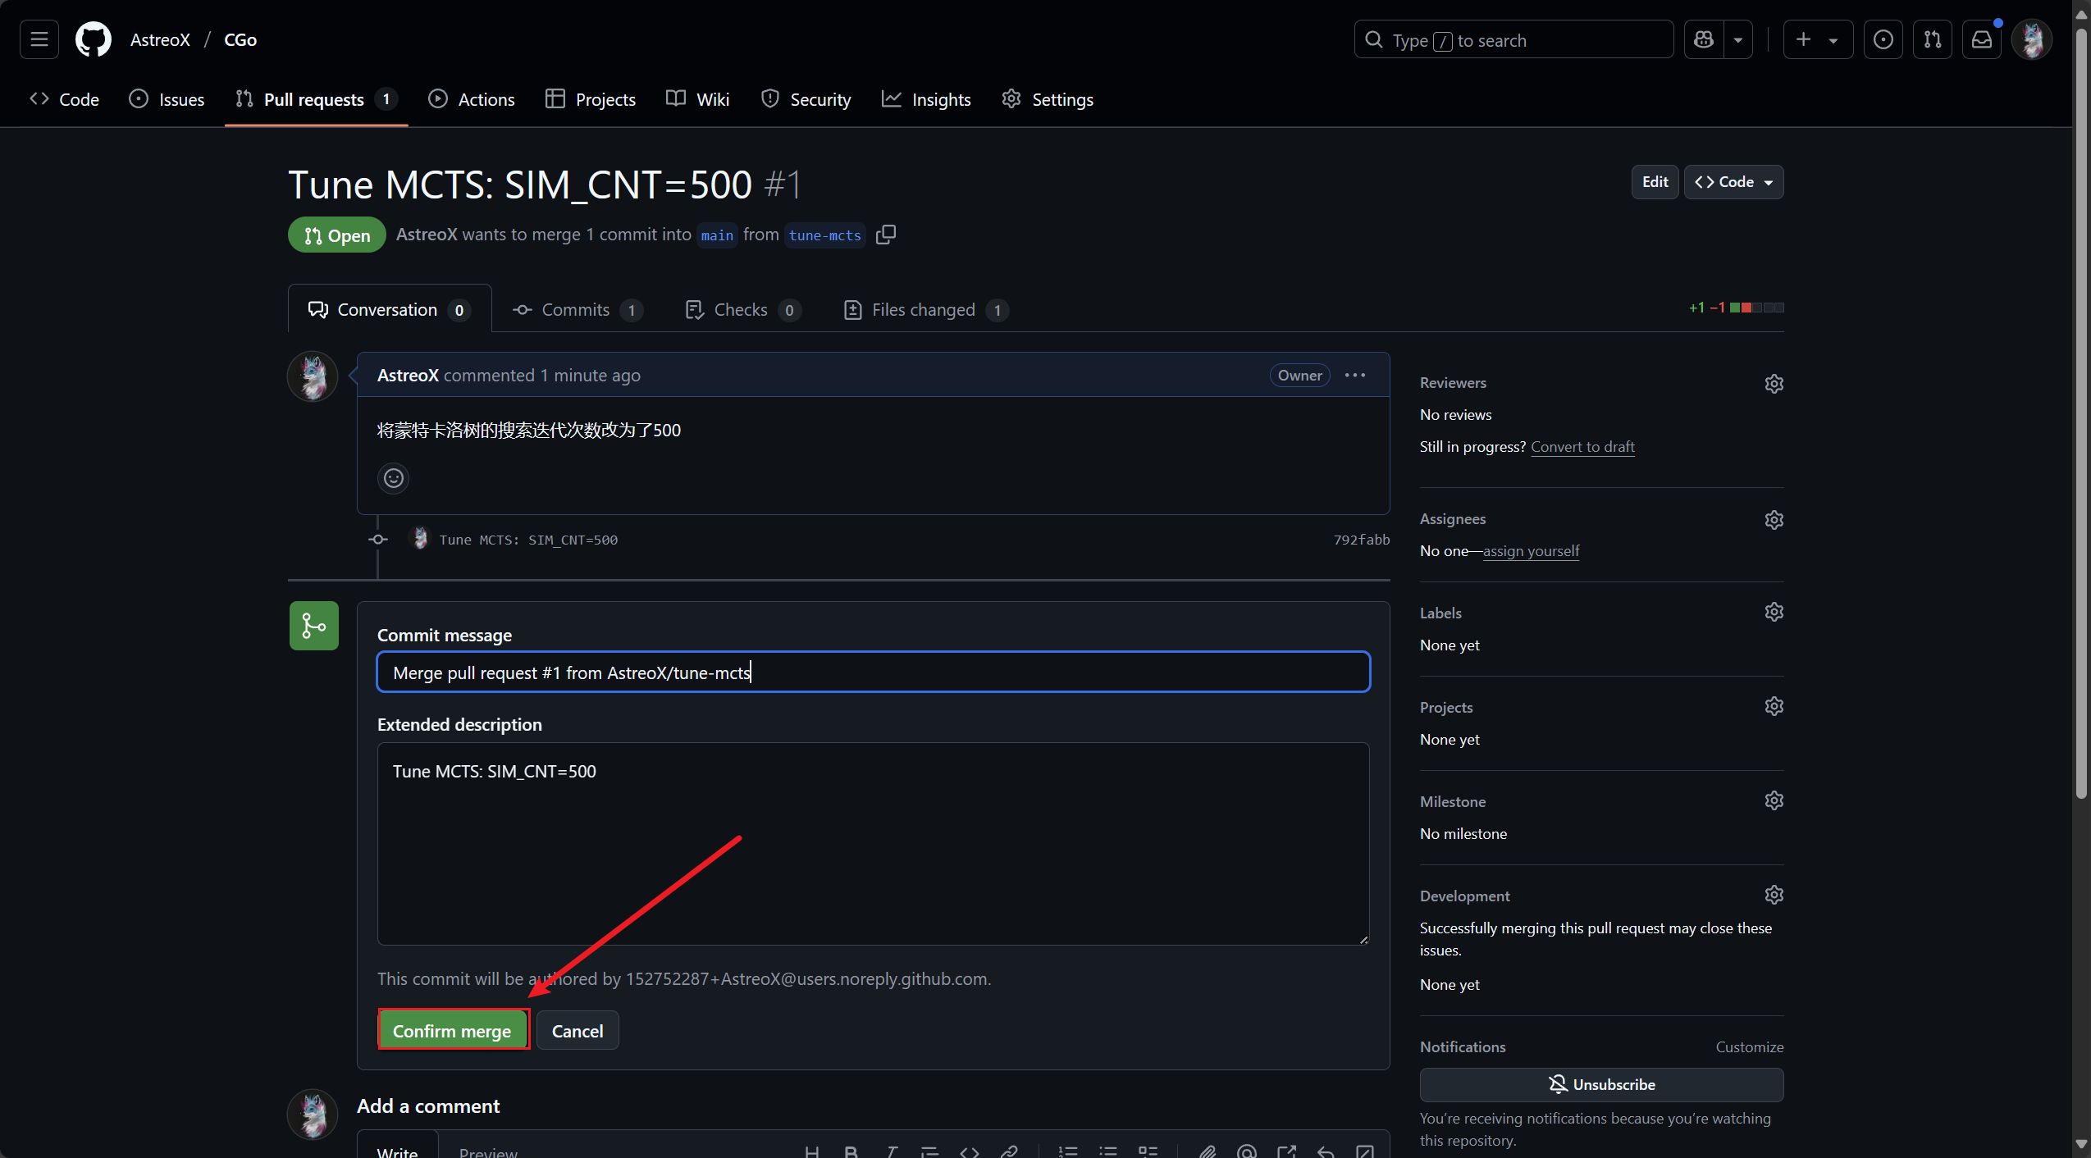Click Customize notifications link
Image resolution: width=2091 pixels, height=1158 pixels.
pyautogui.click(x=1749, y=1046)
